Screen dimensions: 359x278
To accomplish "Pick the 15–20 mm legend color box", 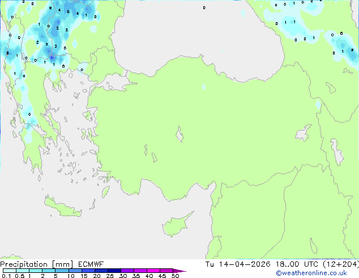I will point(88,271).
